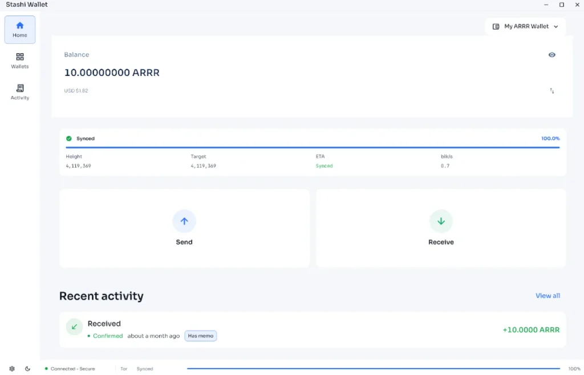Click the Synced label in status bar

click(x=144, y=369)
